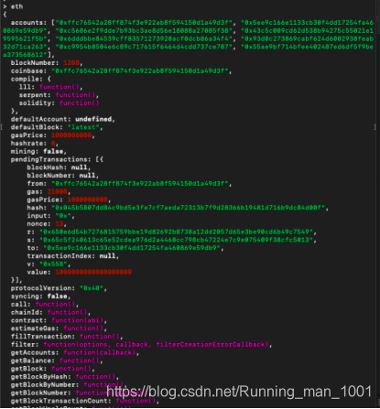Click the 'getBlockByNumber:' key label

45,384
